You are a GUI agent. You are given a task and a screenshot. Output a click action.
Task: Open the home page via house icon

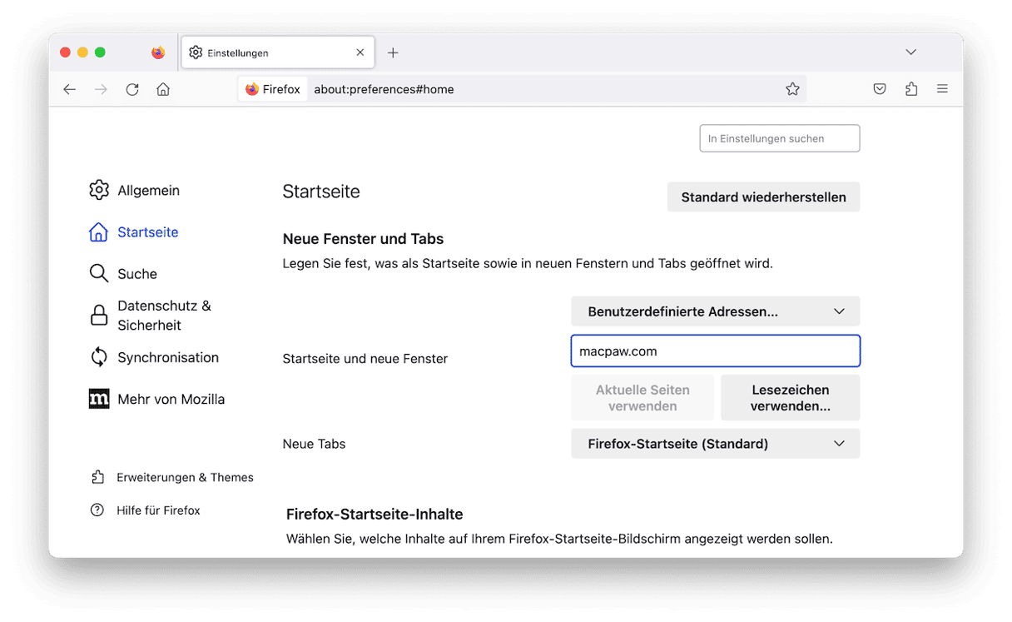click(163, 89)
